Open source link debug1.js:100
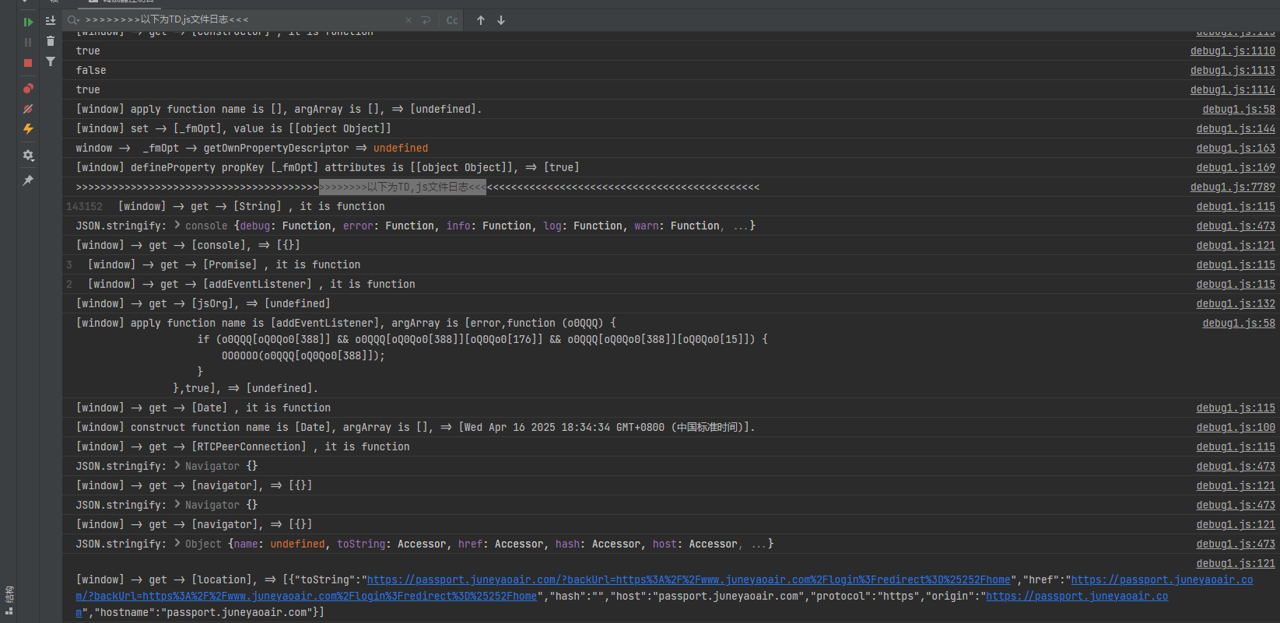Image resolution: width=1280 pixels, height=623 pixels. [1236, 427]
